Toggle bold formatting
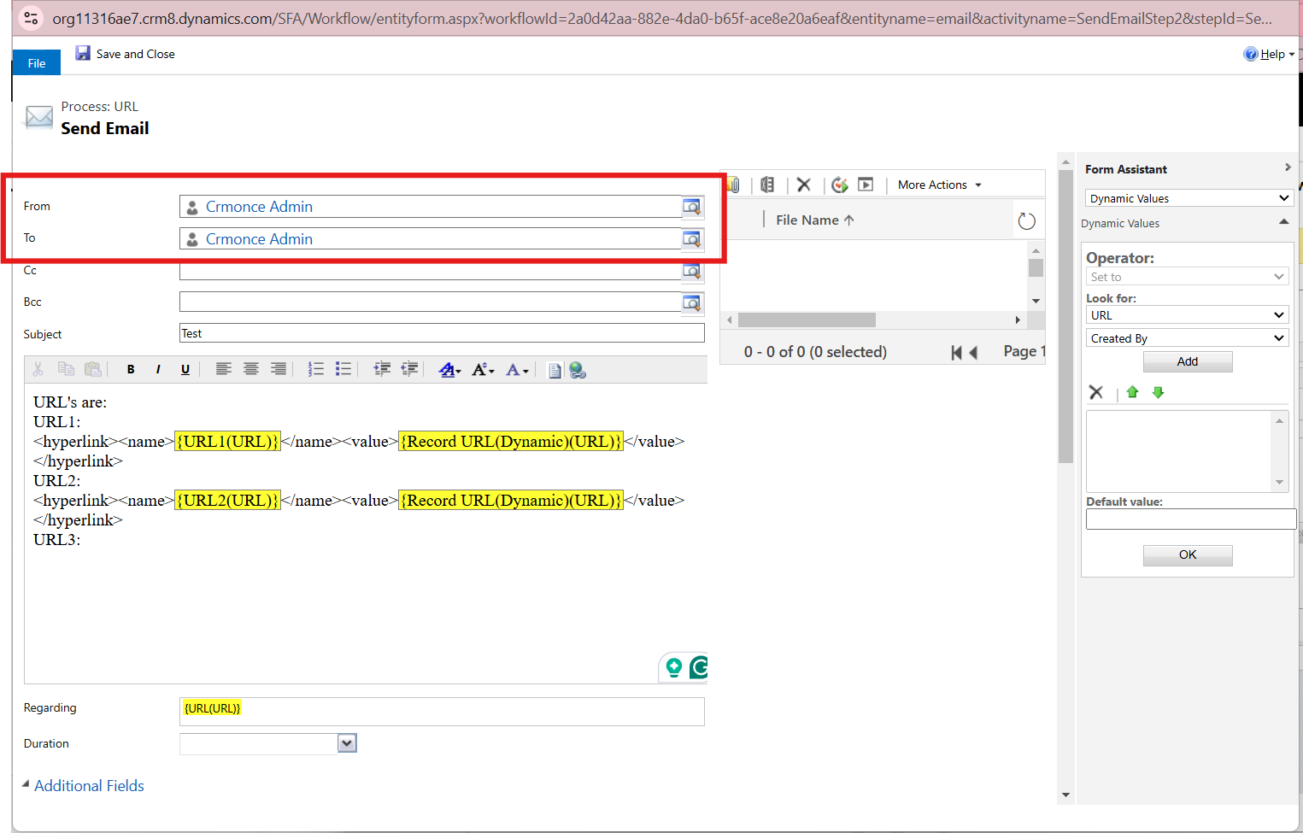 click(131, 369)
